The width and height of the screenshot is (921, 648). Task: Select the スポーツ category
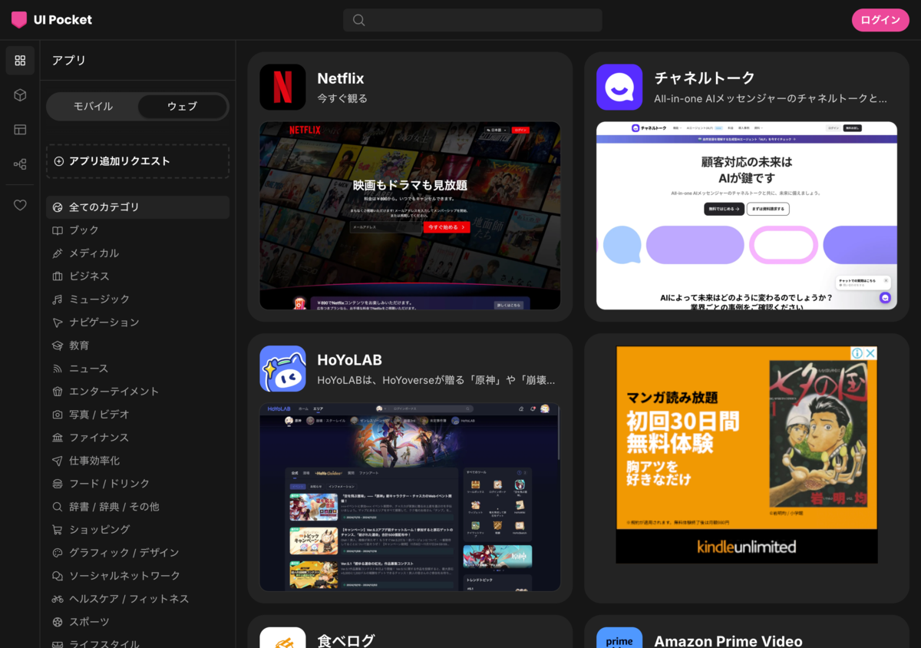pos(137,622)
